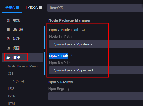
Task: Click the Node Bin Path input field
Action: click(96, 44)
